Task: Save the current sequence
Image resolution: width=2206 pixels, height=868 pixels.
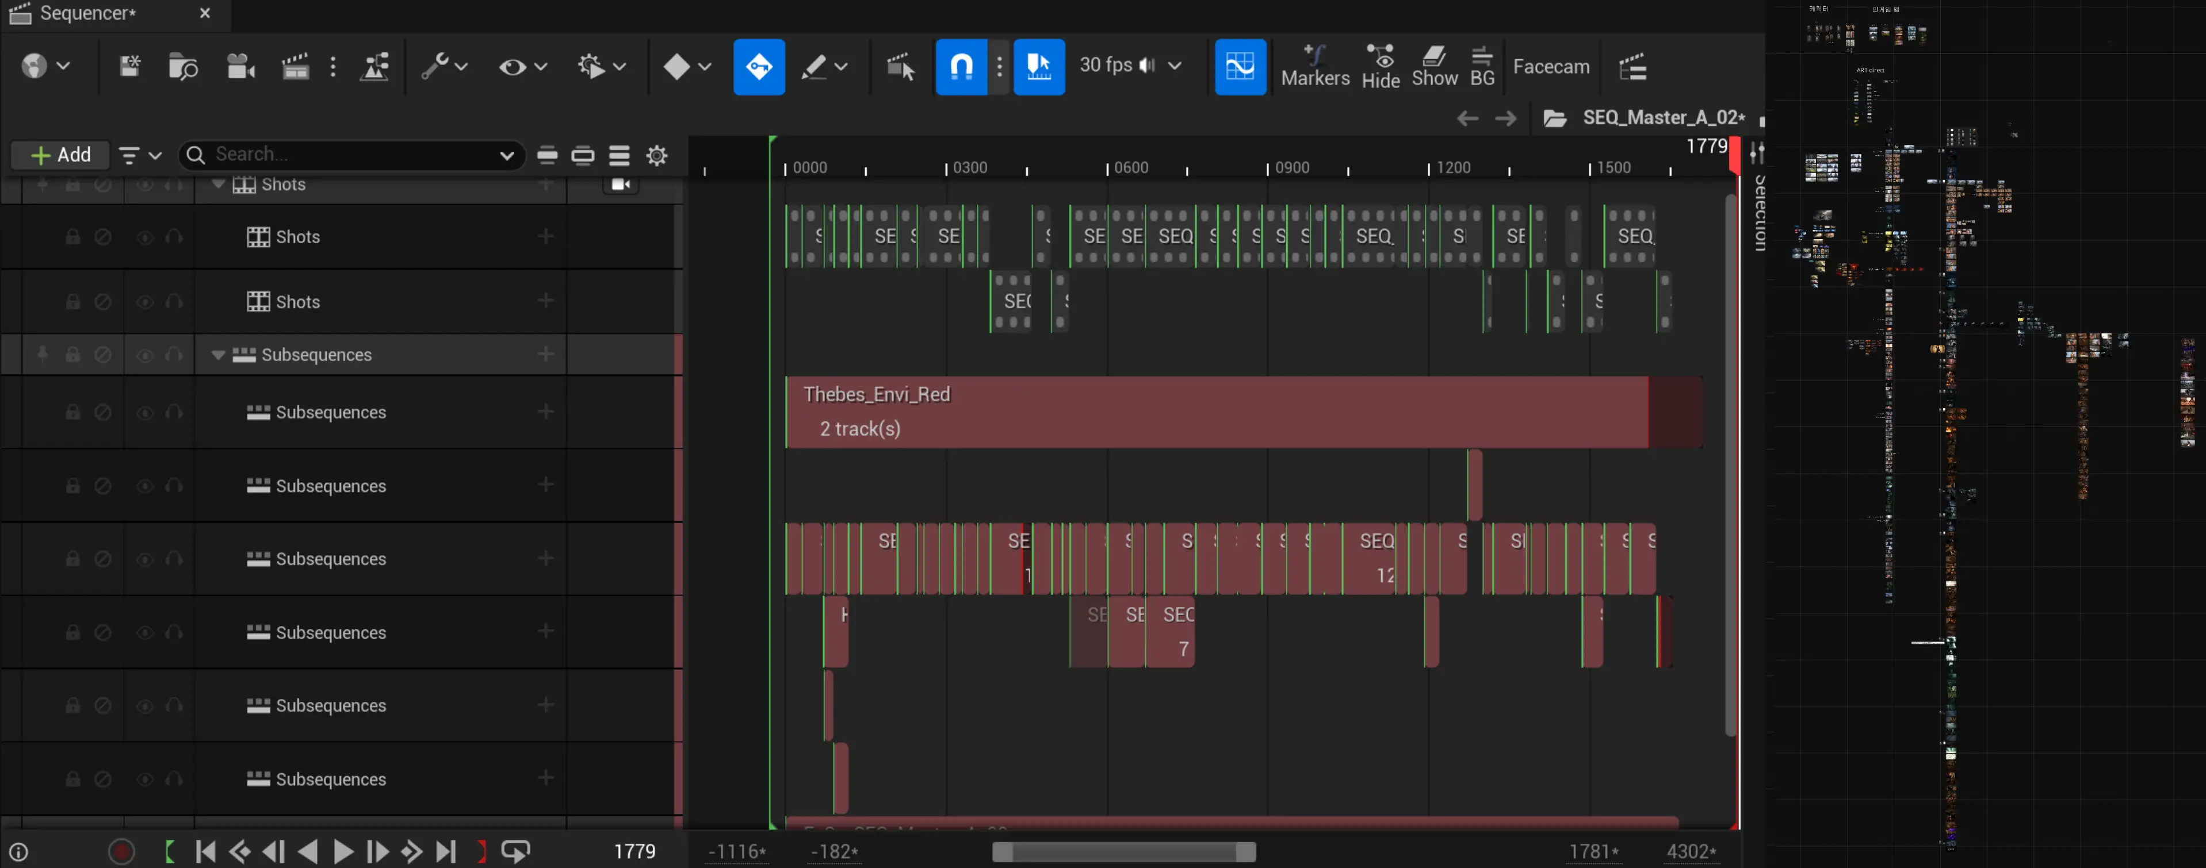Action: pyautogui.click(x=129, y=66)
